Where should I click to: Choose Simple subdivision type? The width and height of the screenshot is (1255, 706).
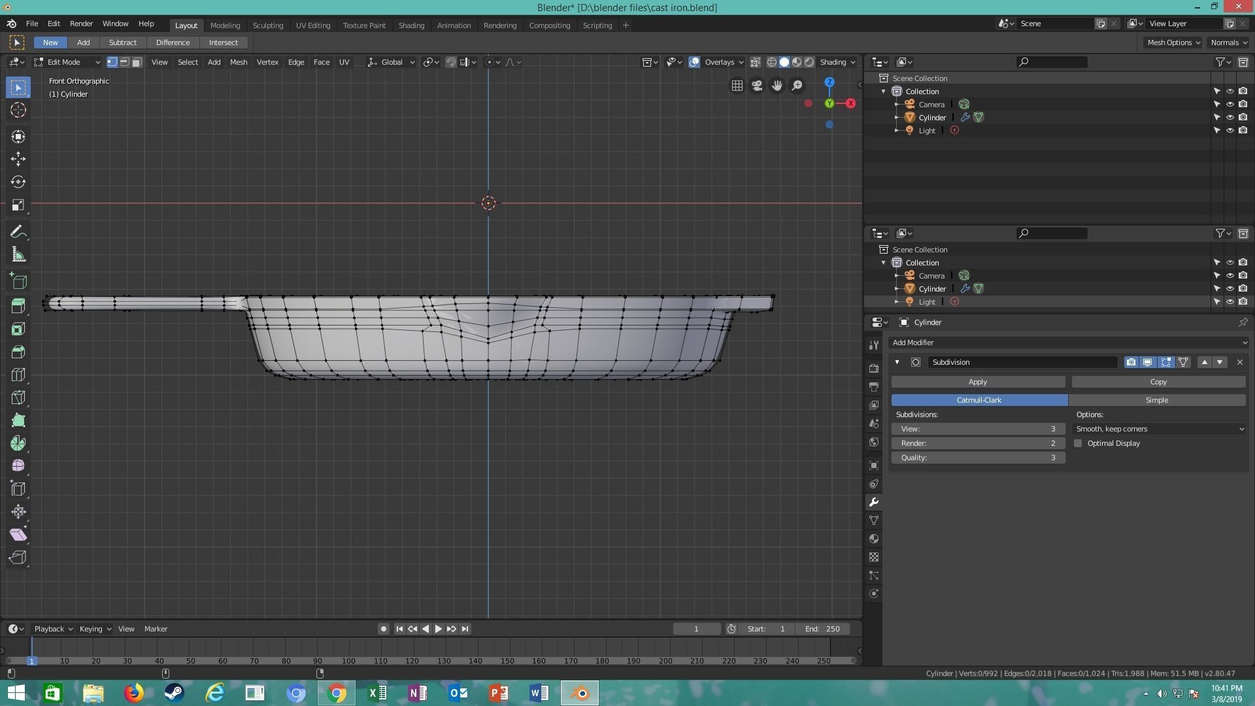[x=1157, y=400]
